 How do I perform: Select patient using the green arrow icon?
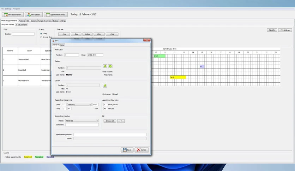[x=105, y=66]
